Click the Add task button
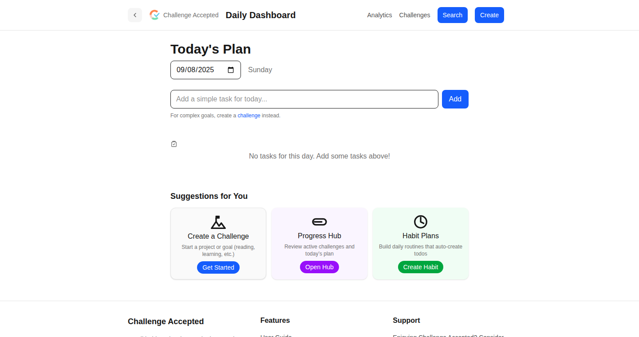The height and width of the screenshot is (337, 639). [455, 99]
